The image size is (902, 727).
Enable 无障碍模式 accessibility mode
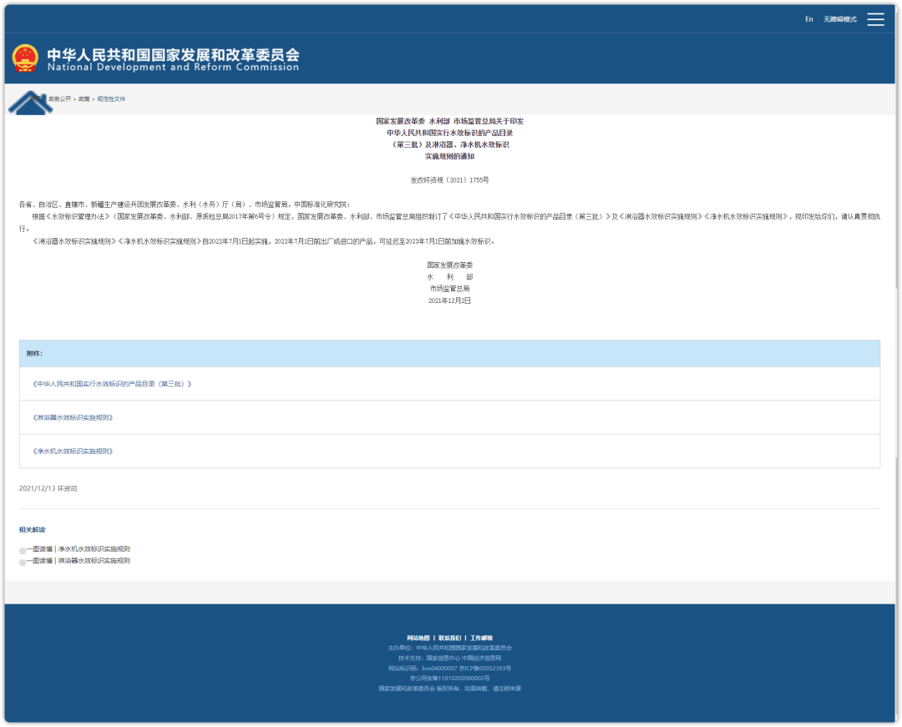click(839, 19)
